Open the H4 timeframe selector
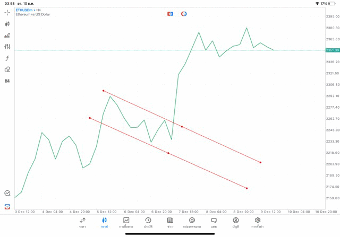This screenshot has height=237, width=340. [7, 81]
